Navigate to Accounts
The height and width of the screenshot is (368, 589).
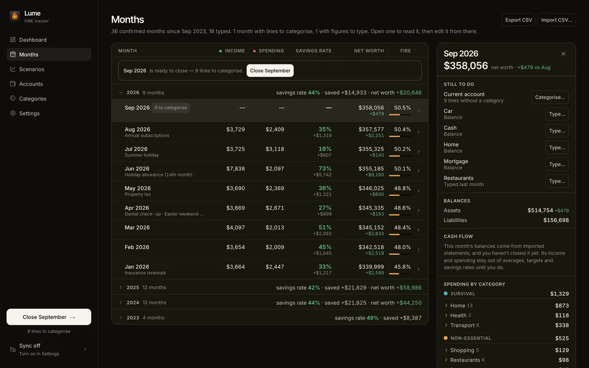pyautogui.click(x=49, y=84)
